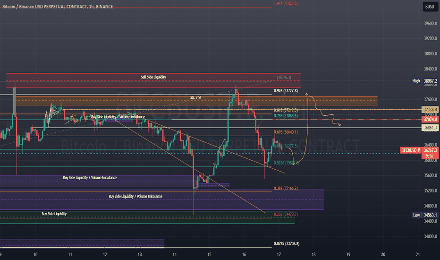Select the SSL / VI zone label
This screenshot has height=260, width=440.
pyautogui.click(x=195, y=97)
